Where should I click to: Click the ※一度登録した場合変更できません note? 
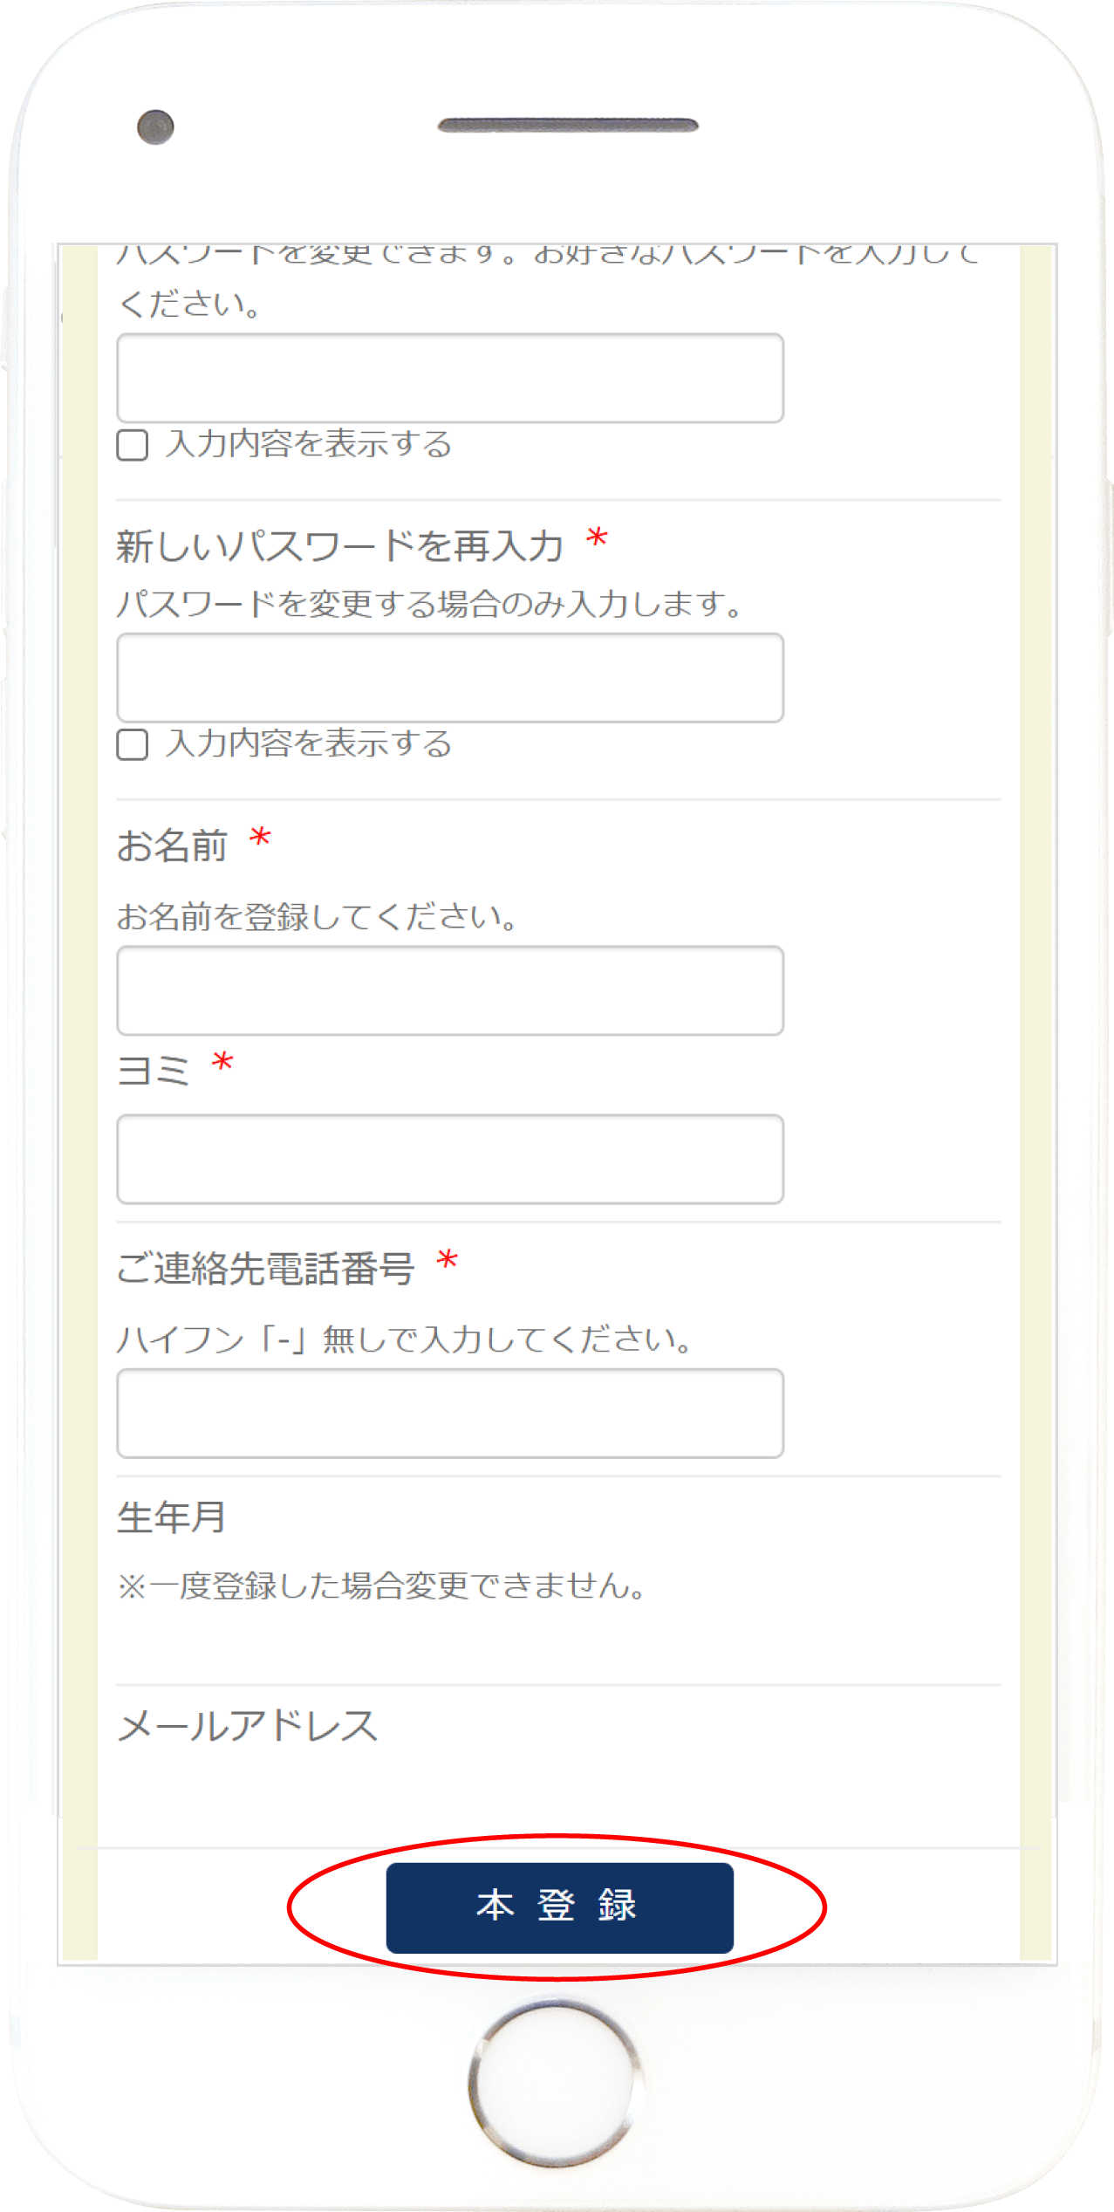382,1585
